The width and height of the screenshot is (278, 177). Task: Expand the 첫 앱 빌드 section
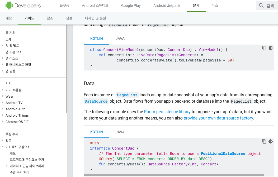(x=3, y=46)
